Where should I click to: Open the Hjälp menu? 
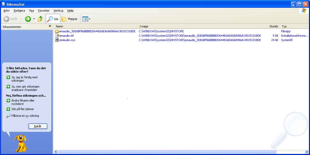click(x=70, y=11)
